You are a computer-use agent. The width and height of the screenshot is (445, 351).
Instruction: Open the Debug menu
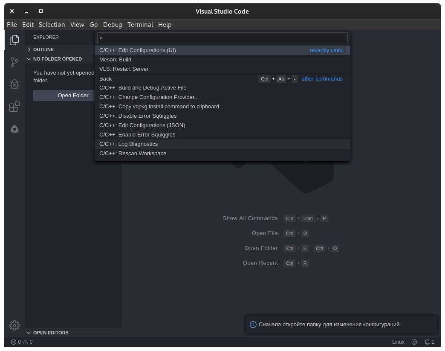(113, 25)
